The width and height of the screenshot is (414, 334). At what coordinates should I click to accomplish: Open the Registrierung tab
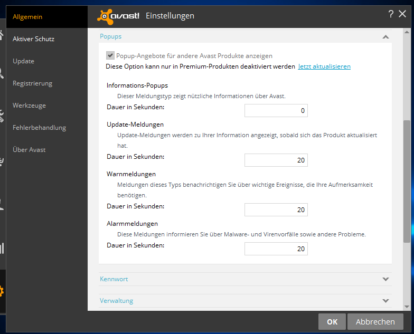(47, 83)
